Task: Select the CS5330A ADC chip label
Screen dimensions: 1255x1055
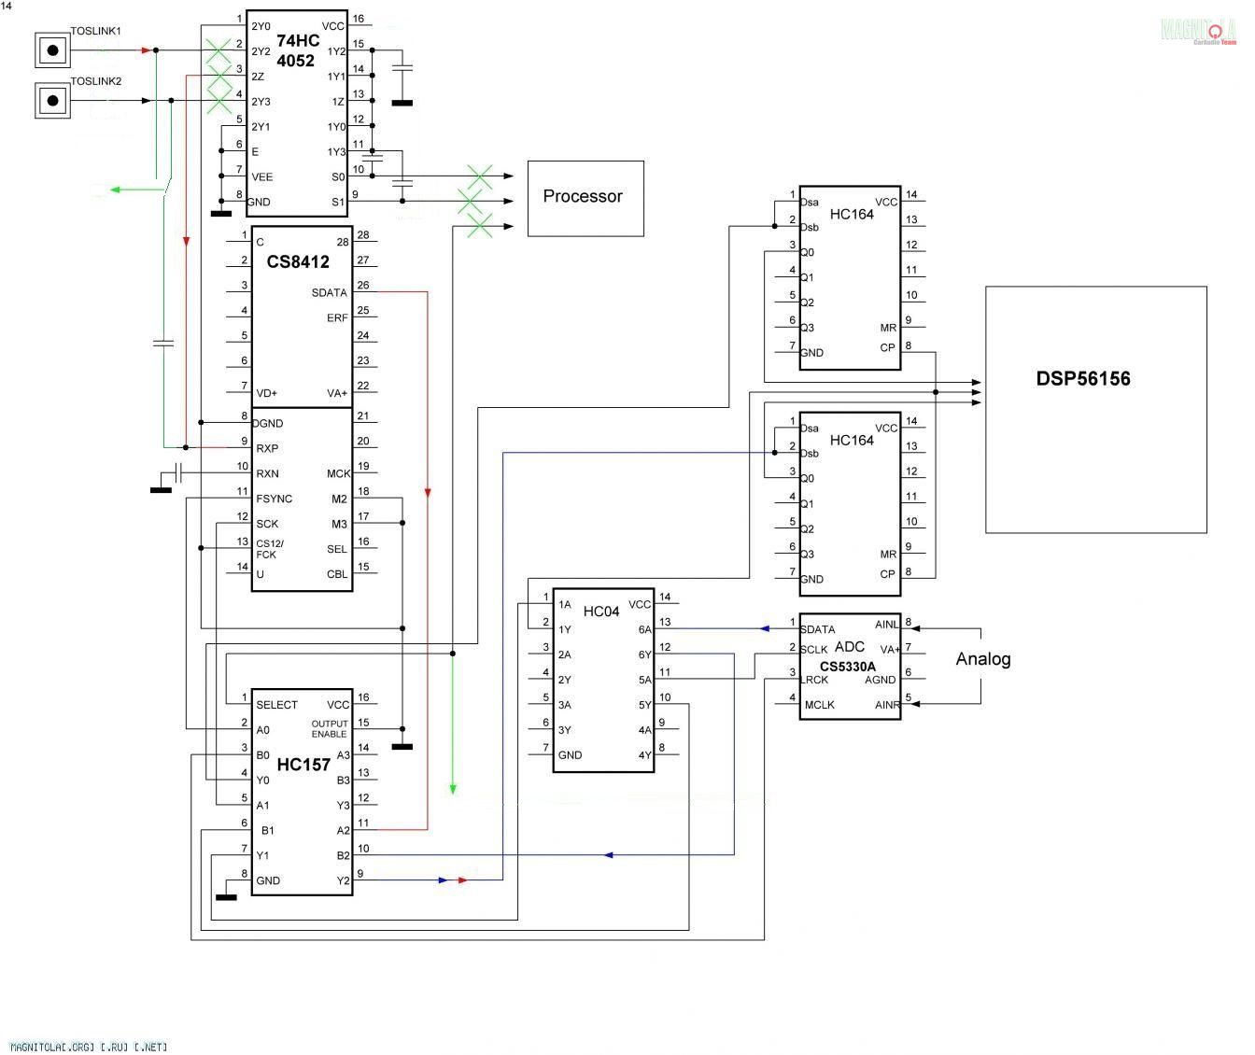Action: click(847, 667)
